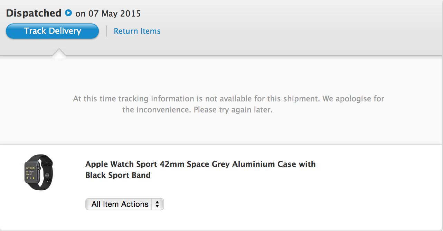
Task: Select the Dispatched status heading
Action: [34, 13]
